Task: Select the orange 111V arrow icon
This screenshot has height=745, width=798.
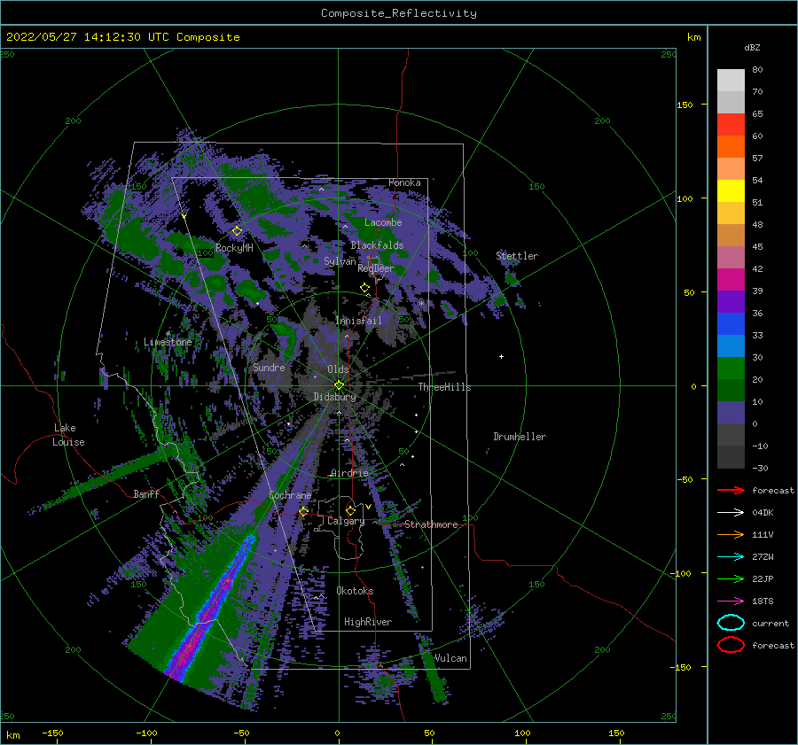Action: click(731, 534)
